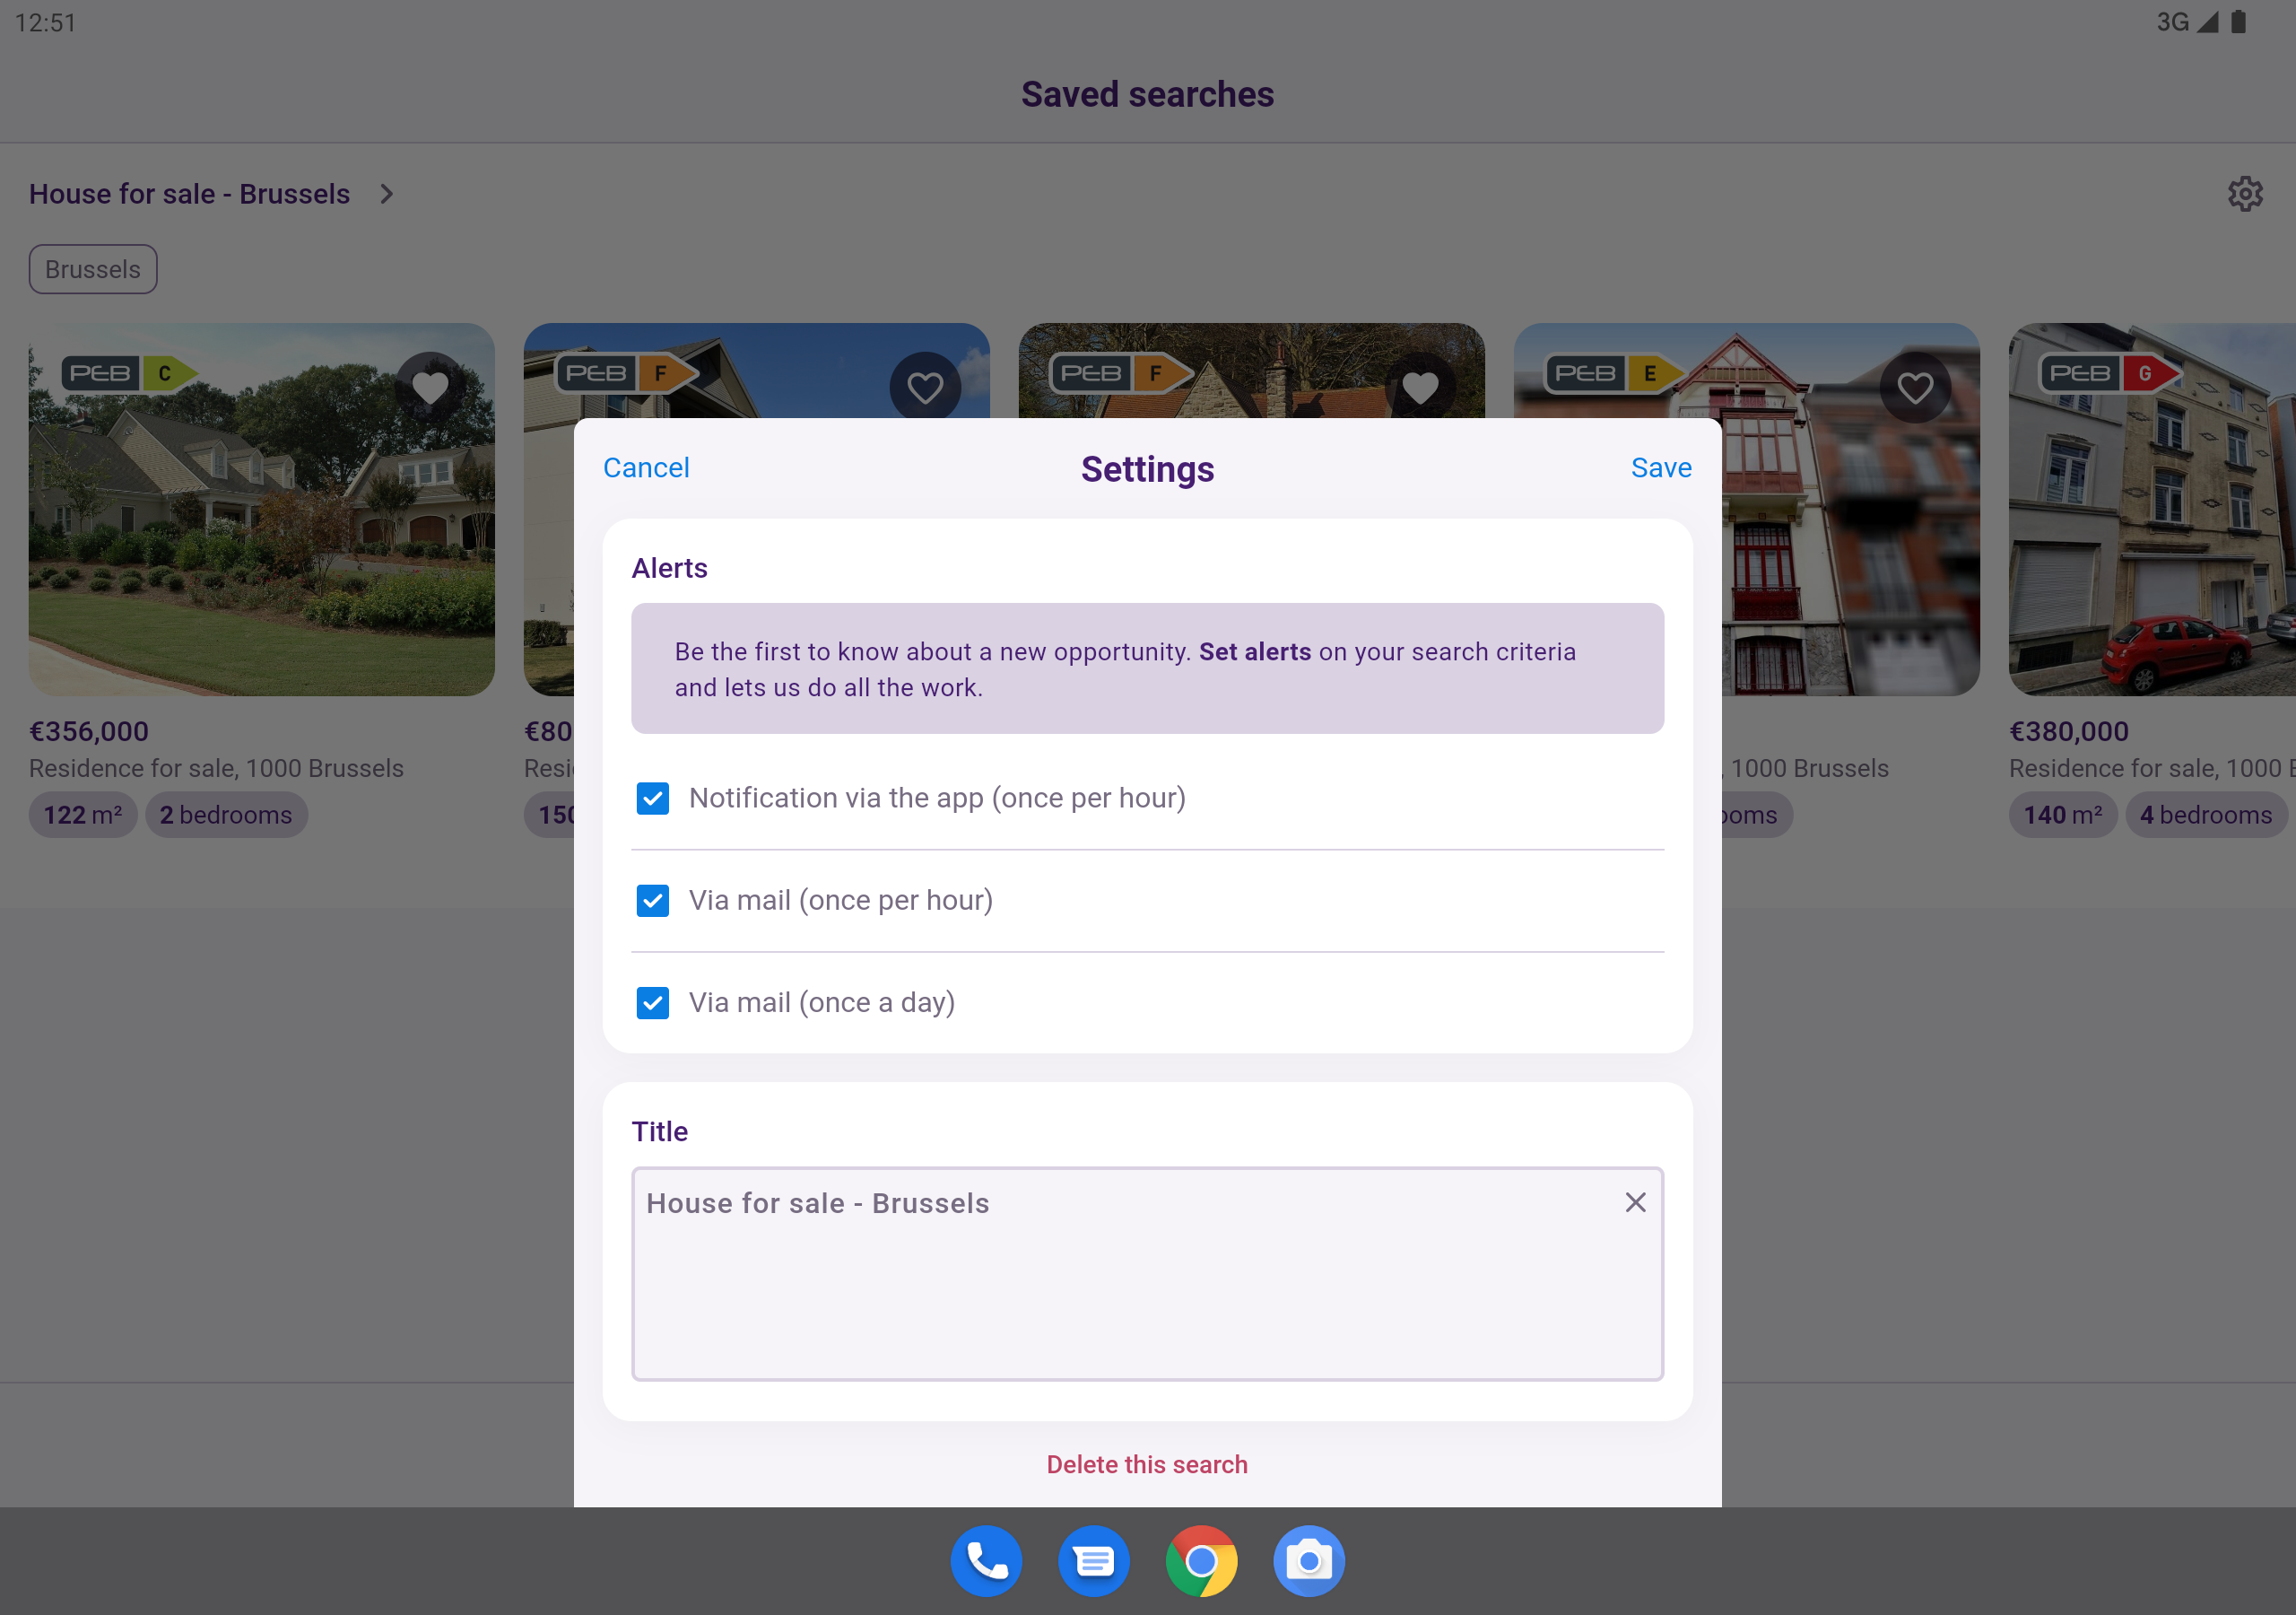Favorite the €356,000 residence with the heart icon

coord(430,386)
